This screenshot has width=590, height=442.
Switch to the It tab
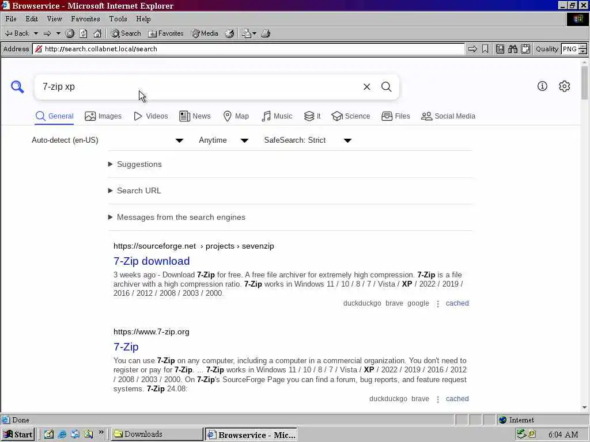(x=312, y=116)
